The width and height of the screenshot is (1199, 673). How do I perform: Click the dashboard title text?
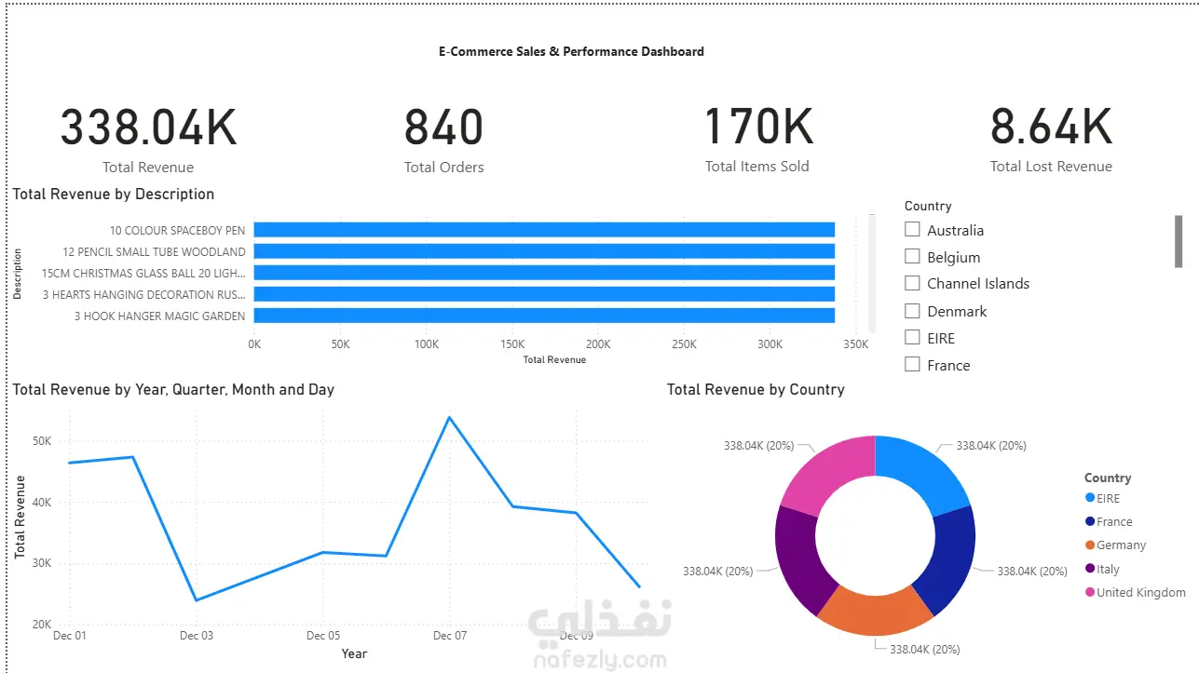click(x=571, y=51)
